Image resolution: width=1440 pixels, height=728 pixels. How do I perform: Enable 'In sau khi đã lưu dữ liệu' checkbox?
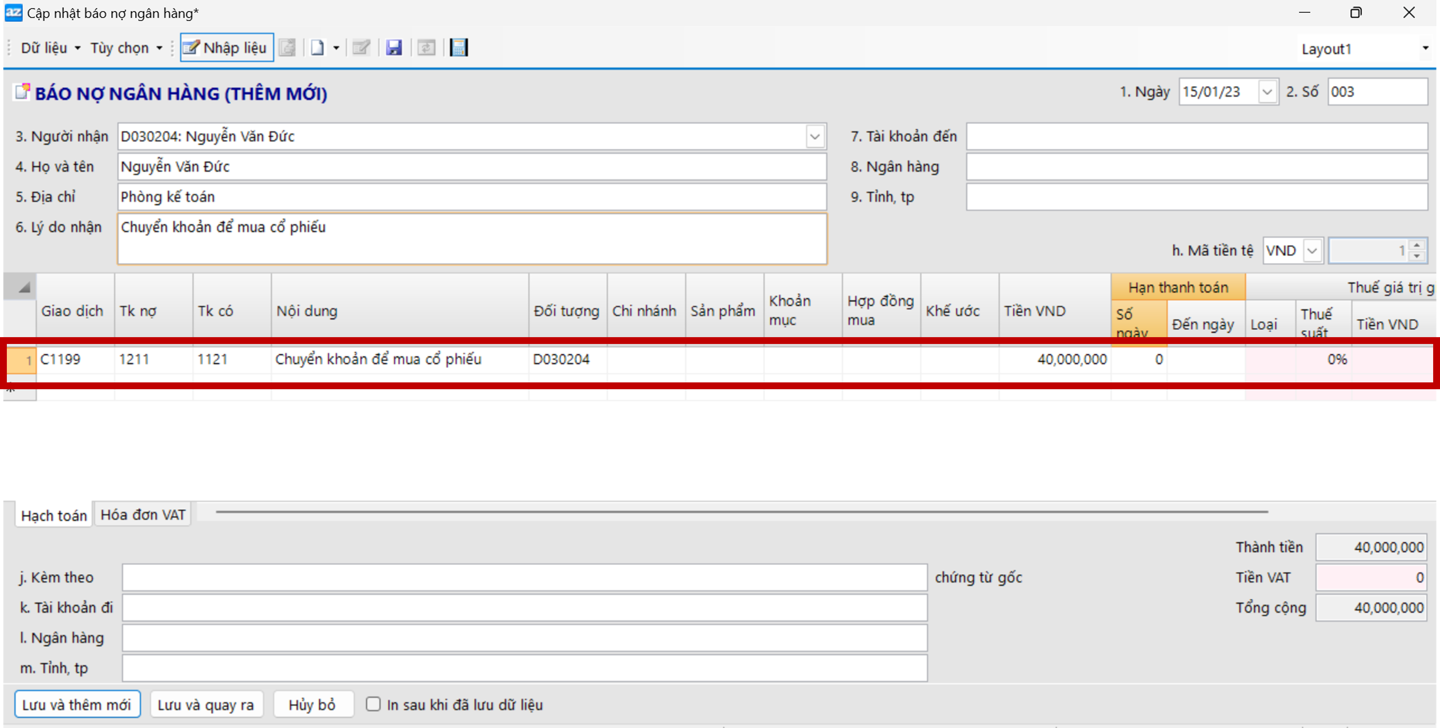click(373, 704)
